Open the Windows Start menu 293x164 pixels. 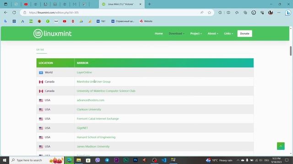(5, 160)
